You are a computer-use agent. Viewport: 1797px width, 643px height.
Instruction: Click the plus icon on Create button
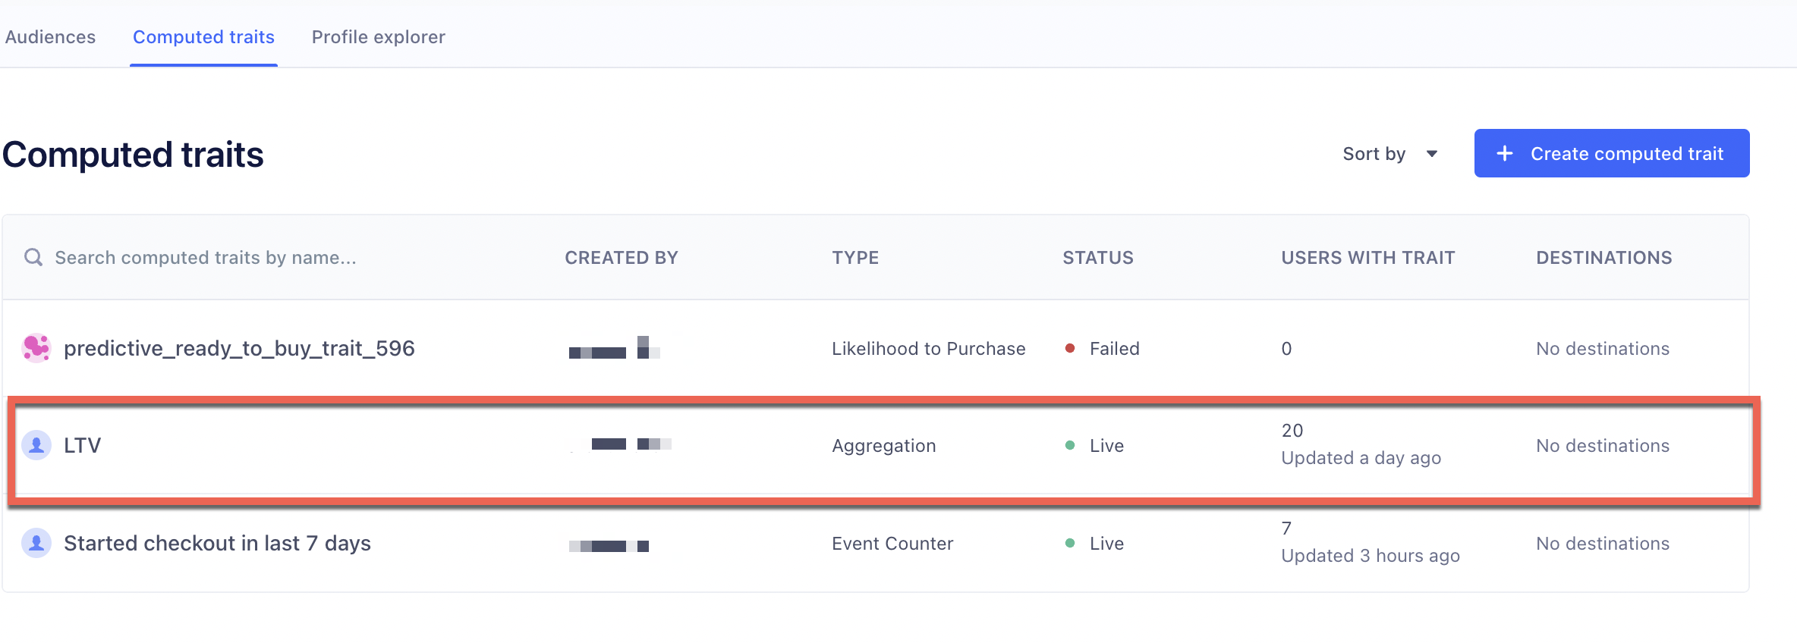point(1504,153)
